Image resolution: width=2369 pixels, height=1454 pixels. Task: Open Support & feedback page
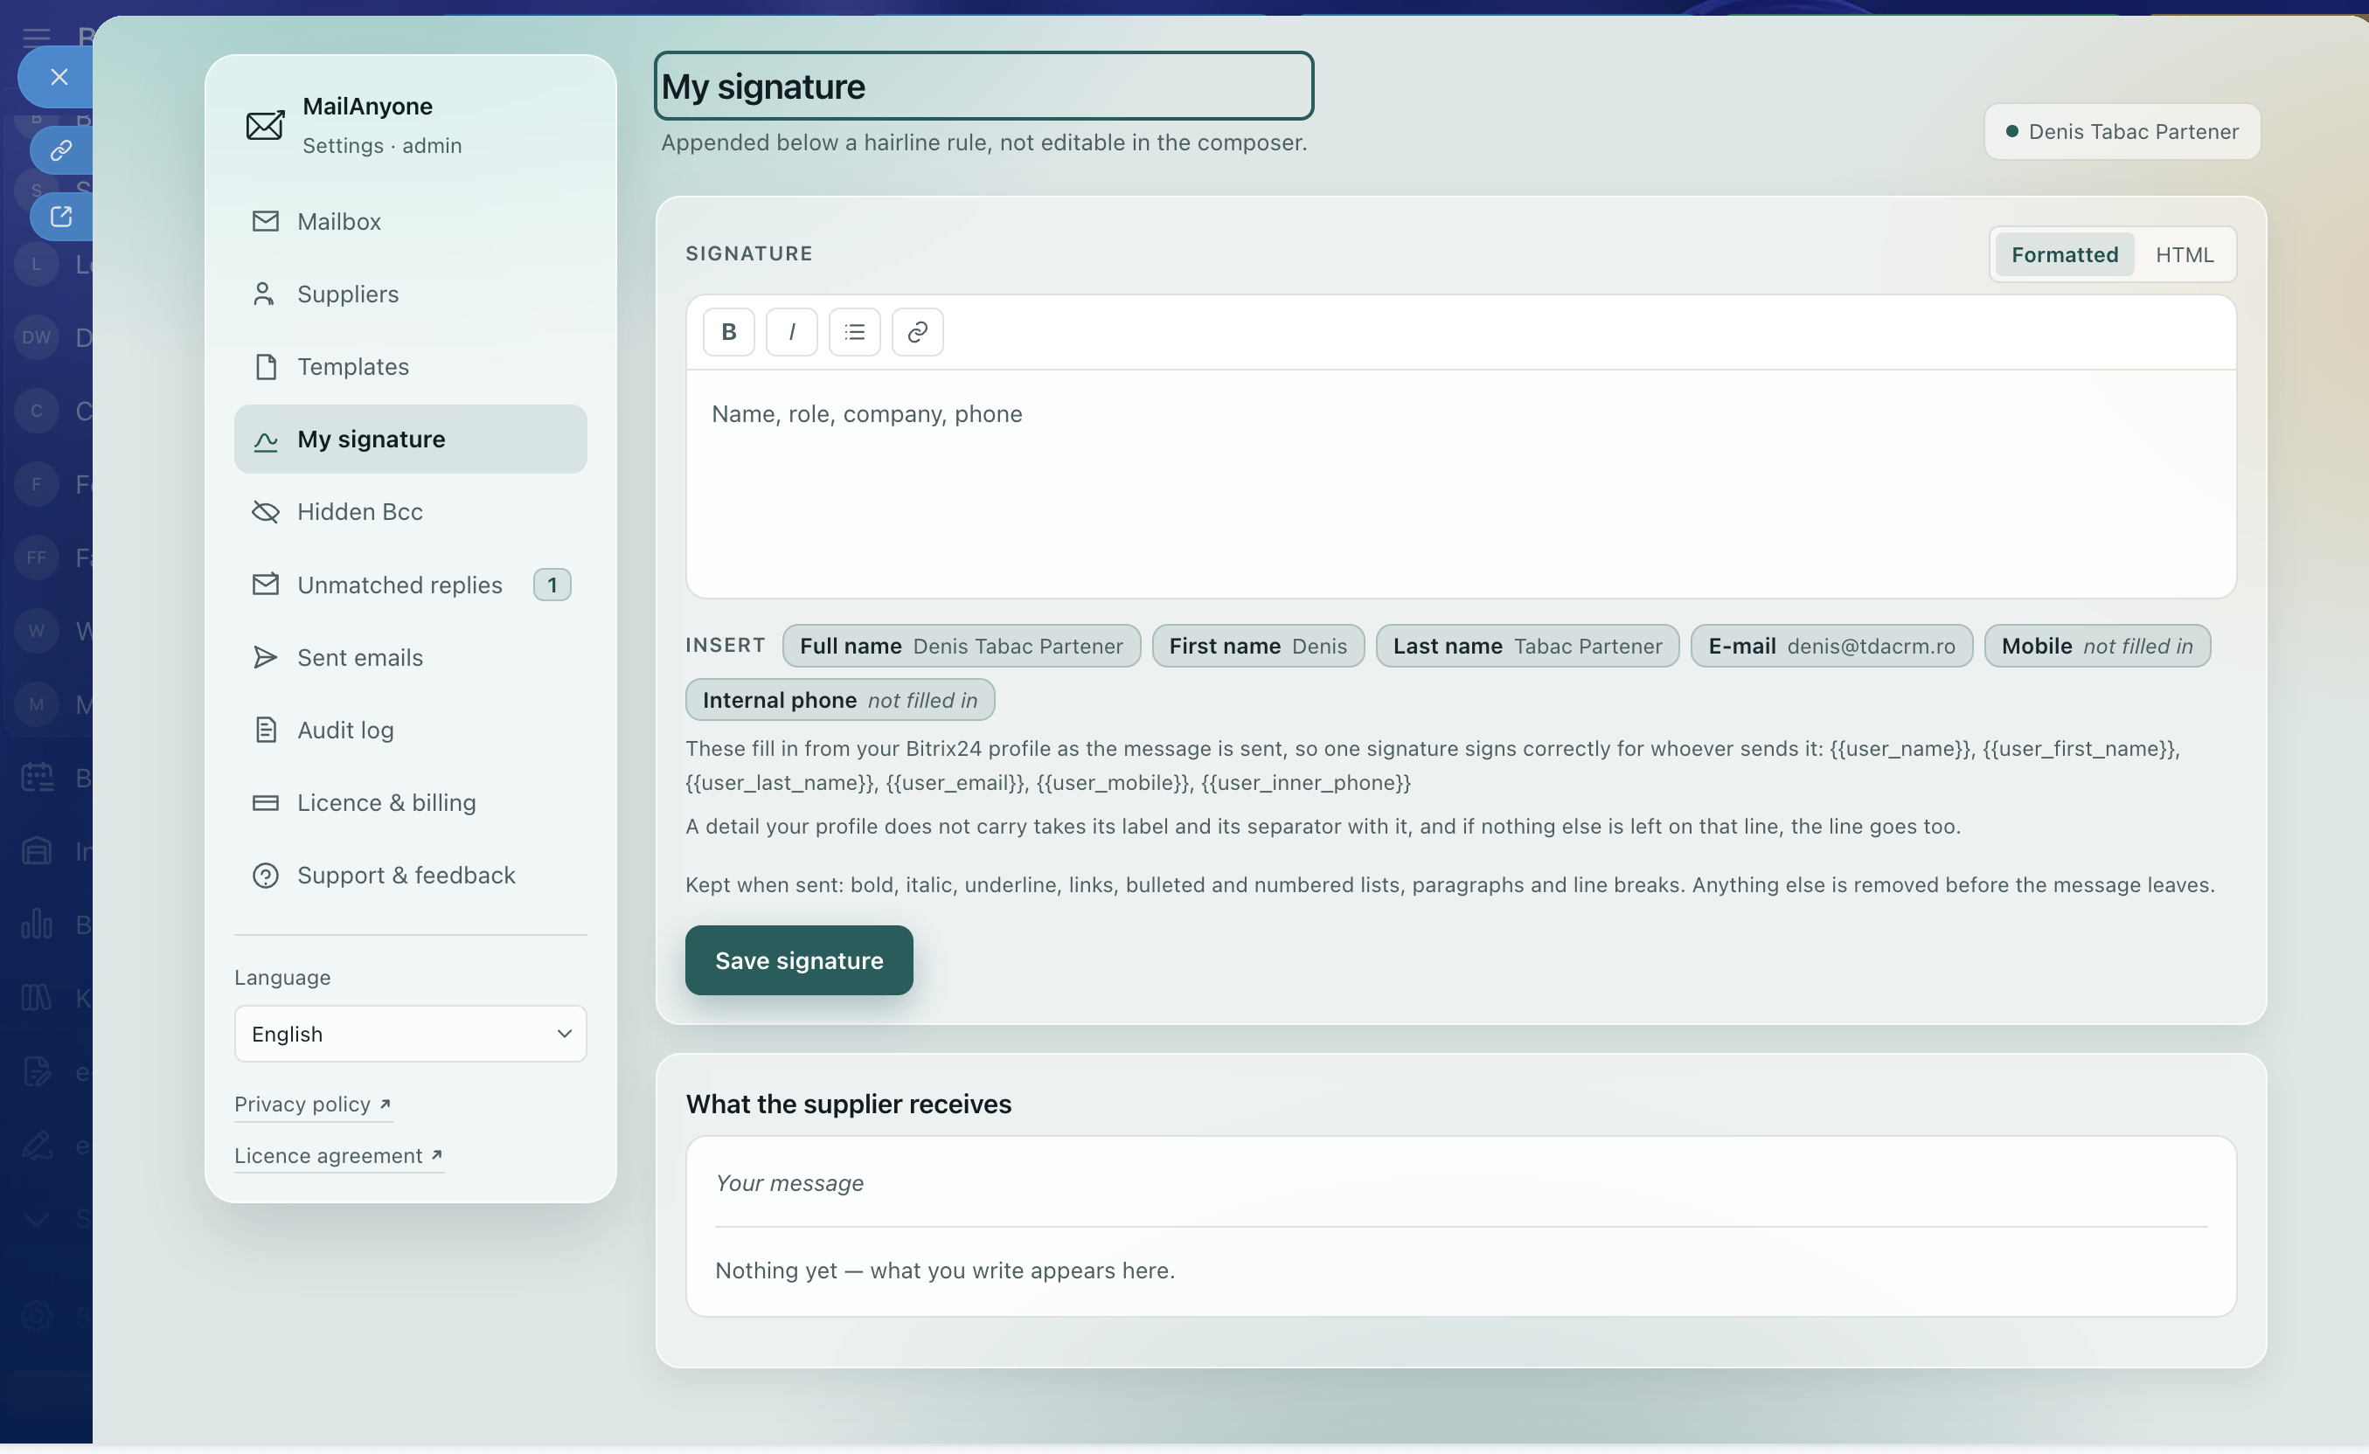[x=411, y=875]
